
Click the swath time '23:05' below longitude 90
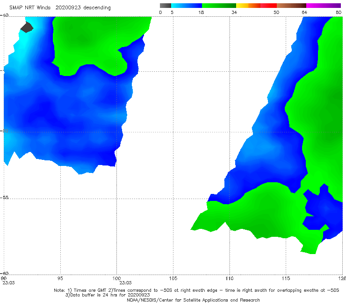pyautogui.click(x=8, y=283)
